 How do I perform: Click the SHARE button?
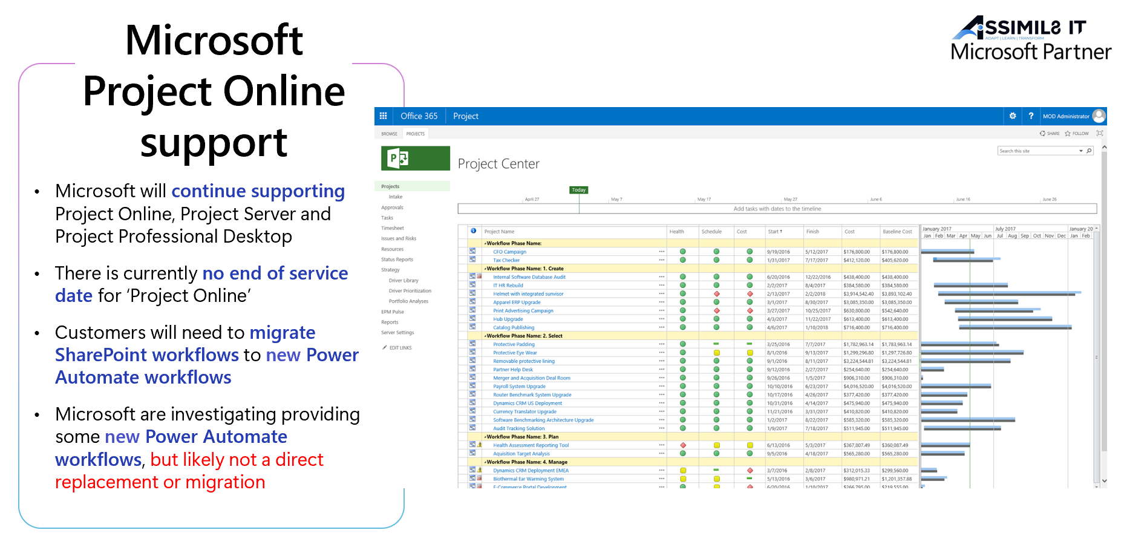pos(1051,134)
